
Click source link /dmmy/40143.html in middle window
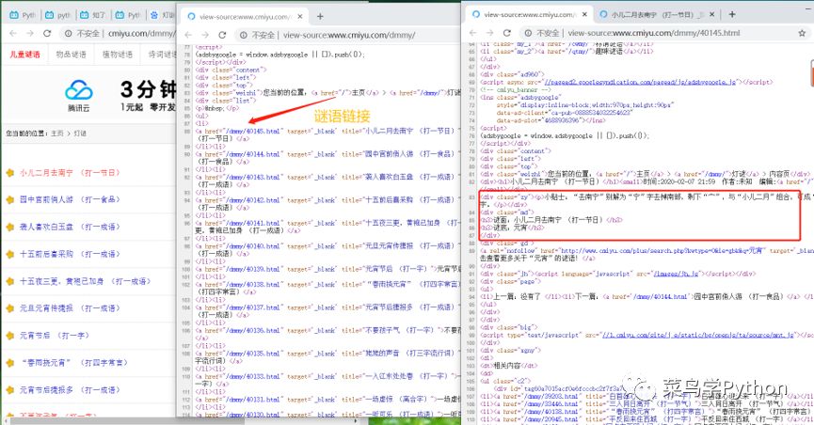[253, 177]
